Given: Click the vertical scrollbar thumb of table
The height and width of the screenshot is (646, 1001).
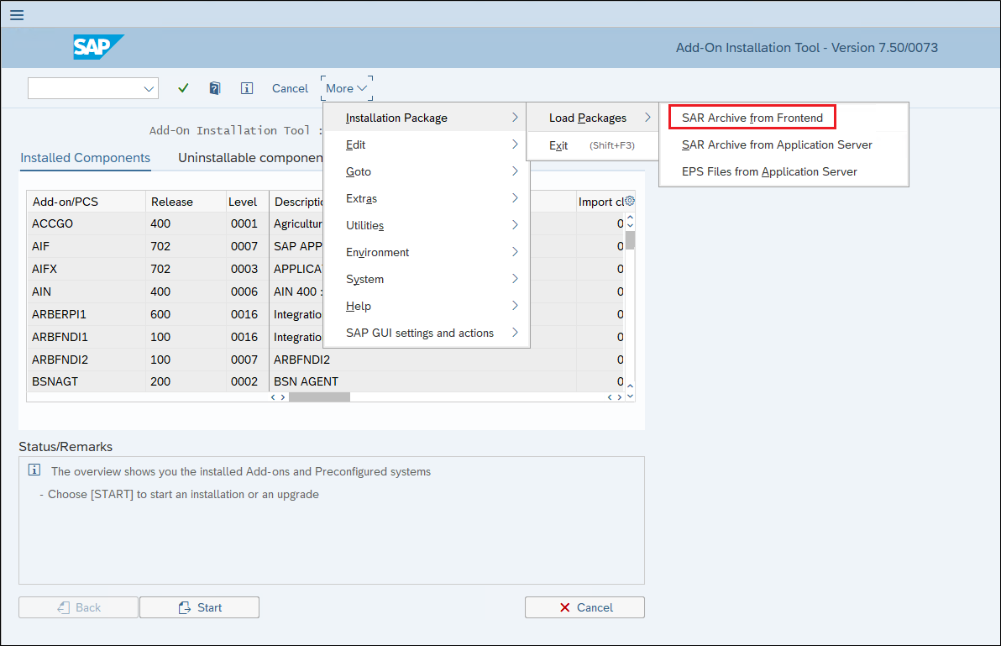Looking at the screenshot, I should tap(630, 240).
